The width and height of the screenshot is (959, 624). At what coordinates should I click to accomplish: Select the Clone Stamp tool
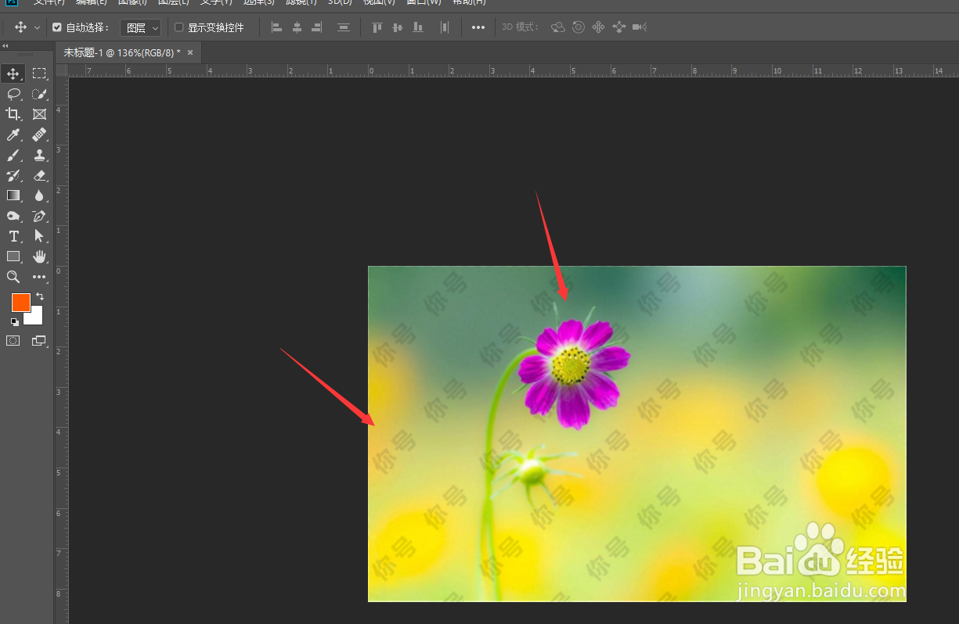[39, 155]
